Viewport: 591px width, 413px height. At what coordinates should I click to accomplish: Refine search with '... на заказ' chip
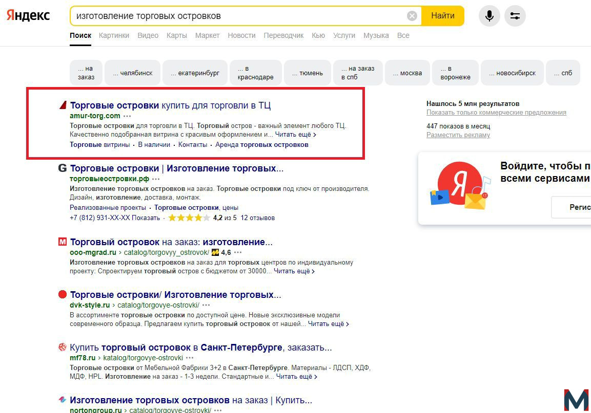coord(86,73)
